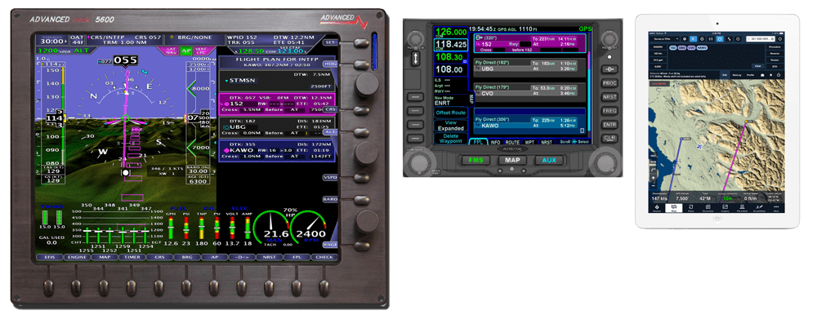This screenshot has height=319, width=817.
Task: Tap the plus zoom-in button on the map
Action: 653,178
